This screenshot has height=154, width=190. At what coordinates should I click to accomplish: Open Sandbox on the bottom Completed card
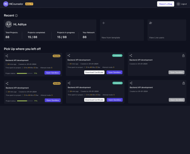(x=114, y=100)
